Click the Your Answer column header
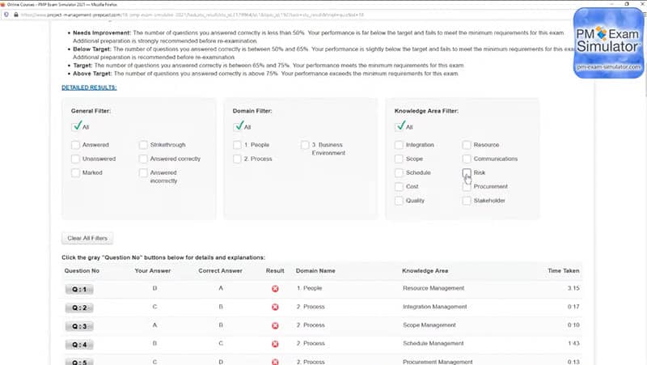This screenshot has width=647, height=365. click(x=153, y=271)
